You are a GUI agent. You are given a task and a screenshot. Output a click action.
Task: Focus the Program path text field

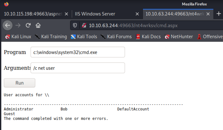[x=78, y=52]
